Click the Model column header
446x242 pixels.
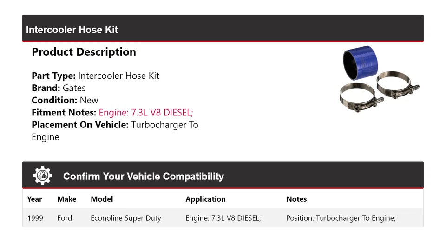102,199
